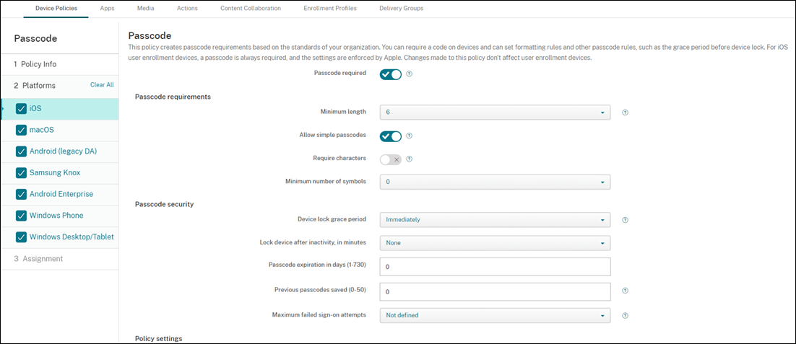
Task: Click help icon beside Device lock grace period
Action: [625, 220]
